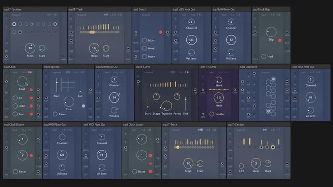333x187 pixels.
Task: Click the Start slider in L-Curve module
Action: [148, 103]
